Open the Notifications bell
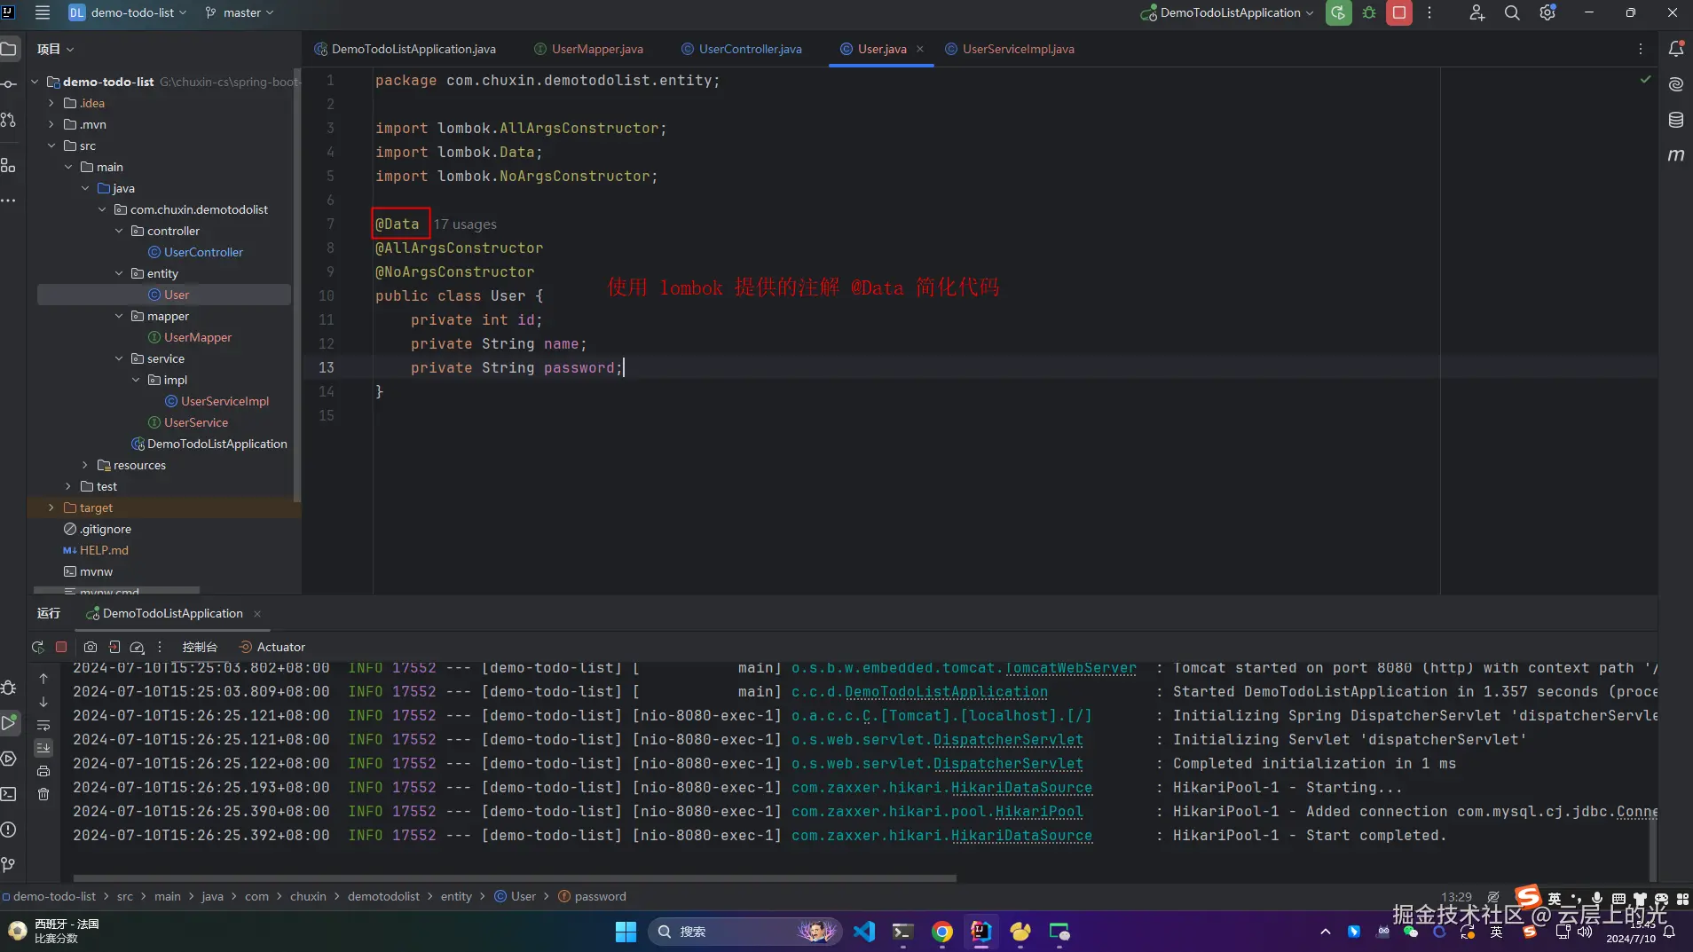The height and width of the screenshot is (952, 1693). tap(1676, 49)
